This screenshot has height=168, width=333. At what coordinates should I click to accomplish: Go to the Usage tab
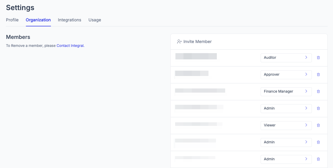[x=95, y=20]
